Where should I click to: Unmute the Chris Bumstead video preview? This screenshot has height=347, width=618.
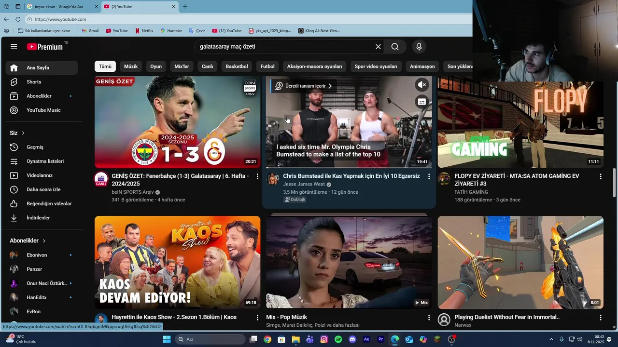(422, 85)
